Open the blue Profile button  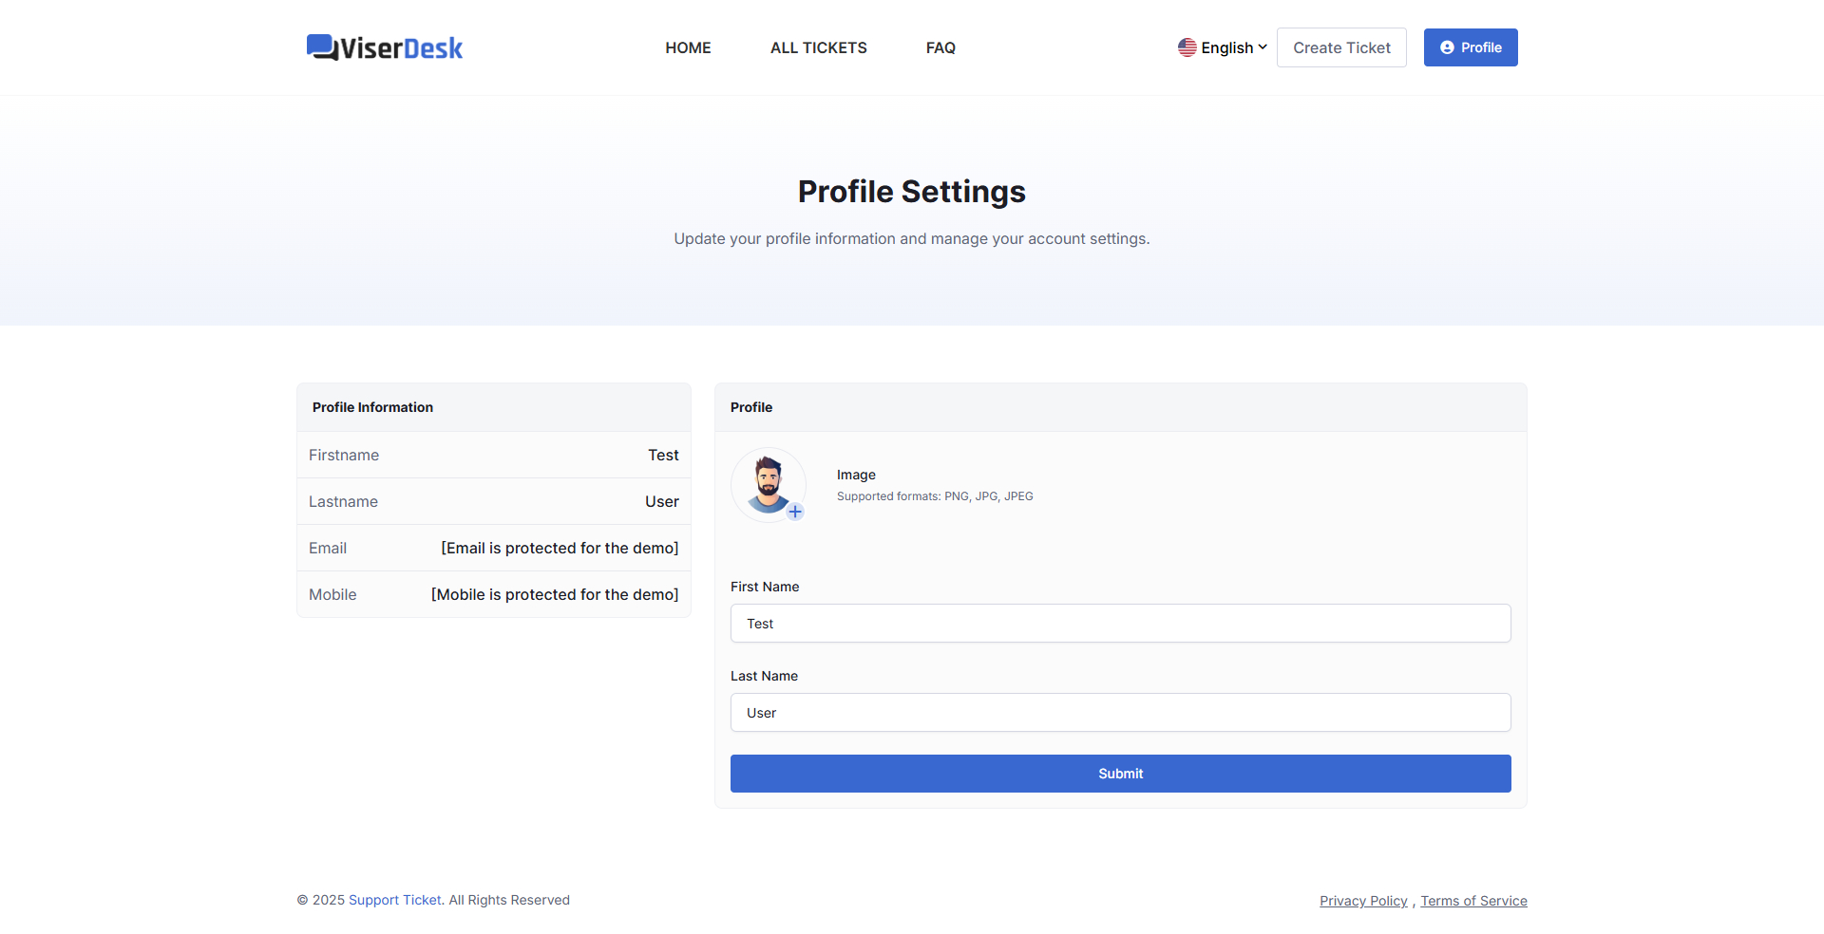coord(1470,47)
